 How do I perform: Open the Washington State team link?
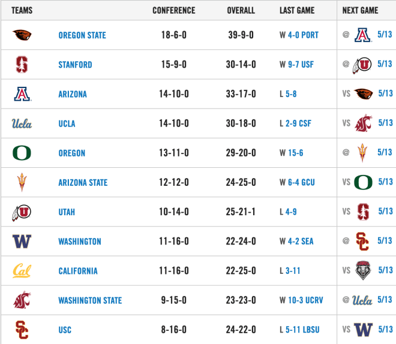(90, 300)
